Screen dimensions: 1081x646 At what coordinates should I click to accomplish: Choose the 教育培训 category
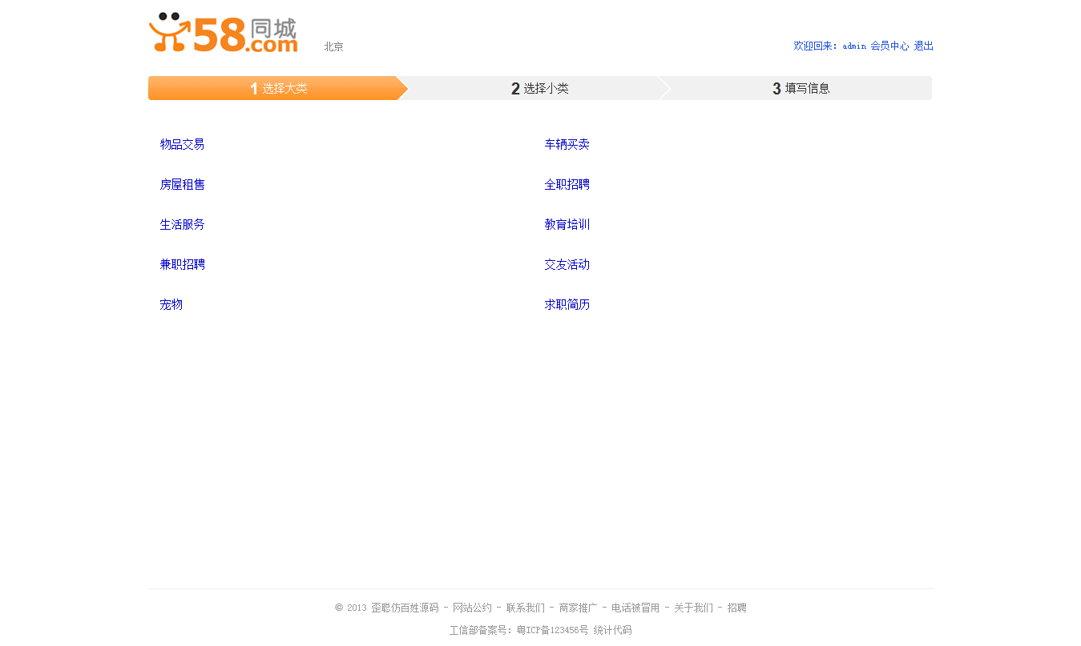tap(567, 224)
